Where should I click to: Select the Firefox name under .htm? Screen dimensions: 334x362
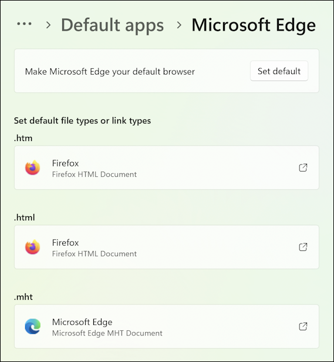click(x=65, y=163)
